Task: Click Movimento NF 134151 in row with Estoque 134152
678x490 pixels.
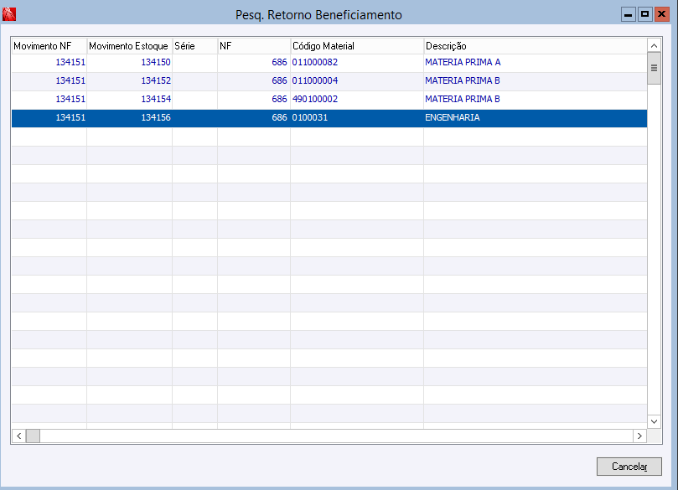Action: pyautogui.click(x=70, y=80)
